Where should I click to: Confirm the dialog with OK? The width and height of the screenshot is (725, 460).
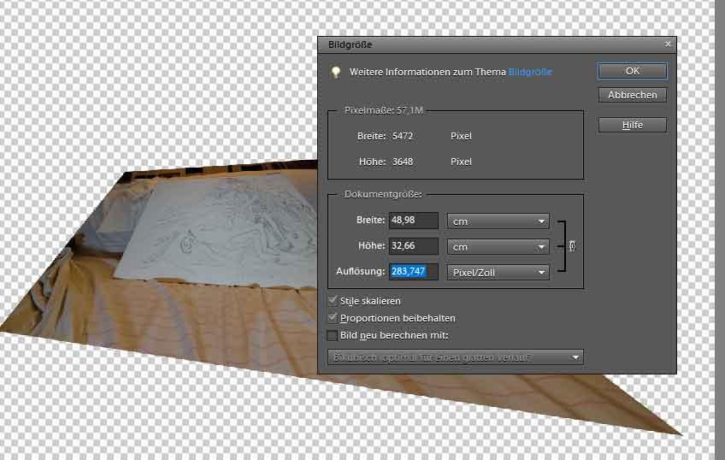(x=633, y=71)
